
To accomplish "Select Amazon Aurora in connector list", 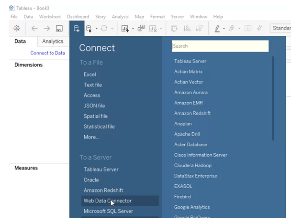I will click(191, 93).
